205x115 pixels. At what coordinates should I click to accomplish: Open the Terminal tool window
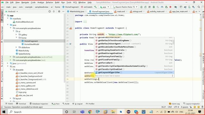point(21,103)
